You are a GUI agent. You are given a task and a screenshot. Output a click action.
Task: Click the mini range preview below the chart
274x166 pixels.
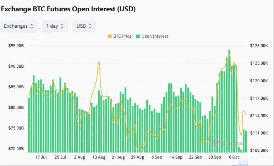pyautogui.click(x=243, y=163)
